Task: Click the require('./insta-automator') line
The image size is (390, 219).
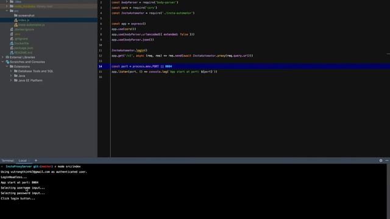Action: click(x=153, y=13)
